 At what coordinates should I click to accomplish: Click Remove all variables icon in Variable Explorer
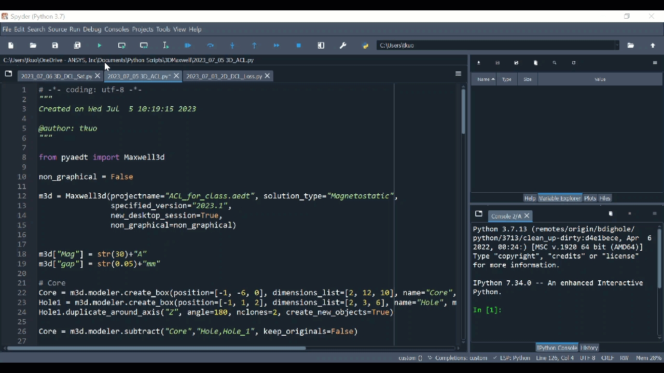536,63
